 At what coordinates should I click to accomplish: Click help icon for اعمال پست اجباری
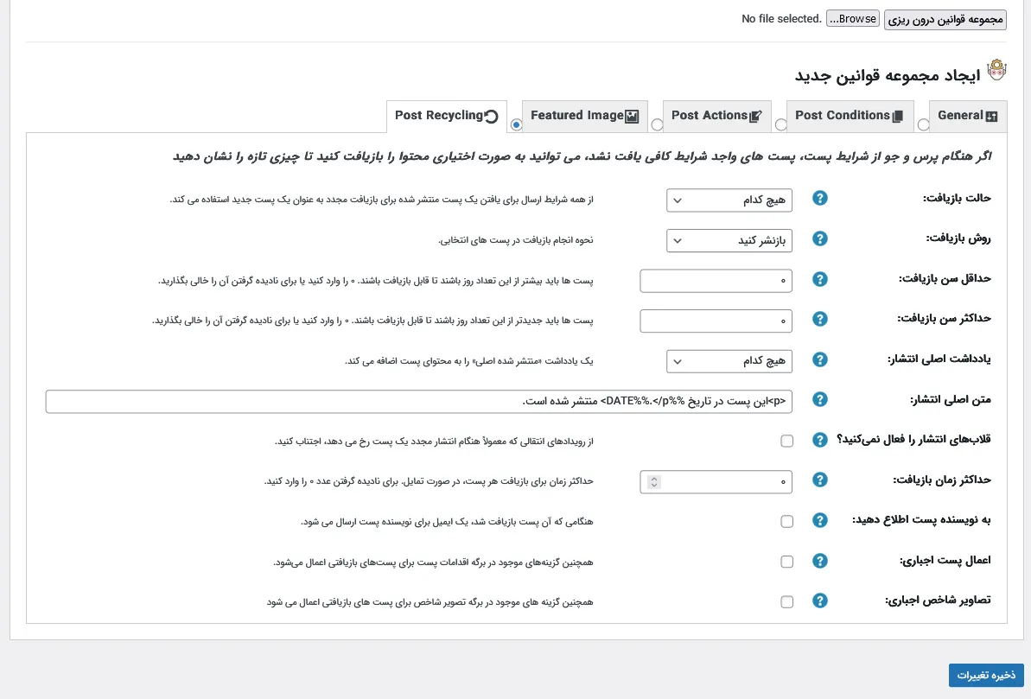[819, 561]
